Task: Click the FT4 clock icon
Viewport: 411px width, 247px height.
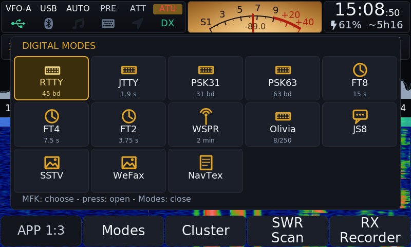Action: [x=52, y=116]
